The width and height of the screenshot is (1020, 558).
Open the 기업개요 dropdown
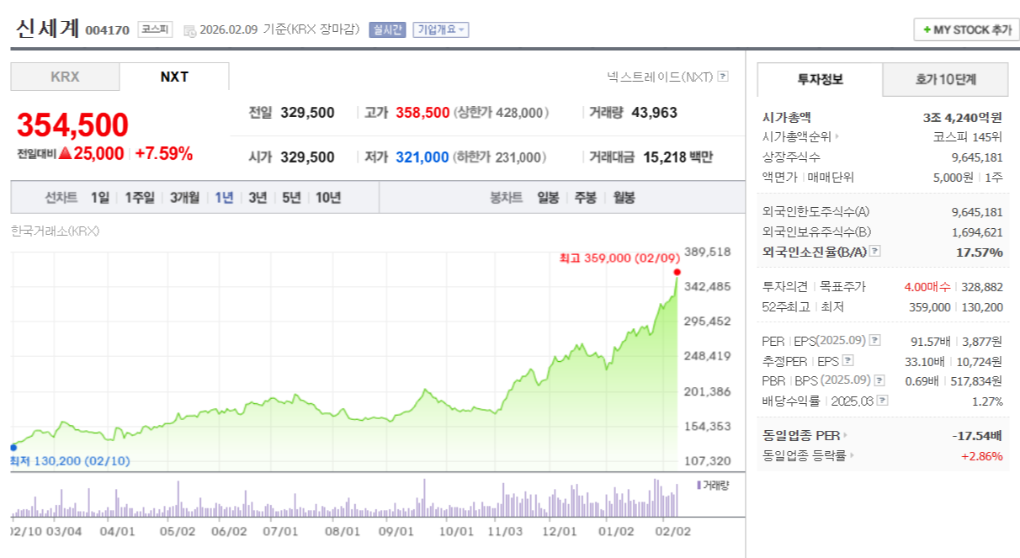point(440,29)
